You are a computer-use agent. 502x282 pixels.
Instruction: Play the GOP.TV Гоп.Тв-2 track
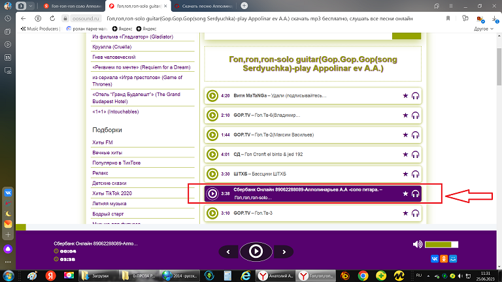(212, 135)
